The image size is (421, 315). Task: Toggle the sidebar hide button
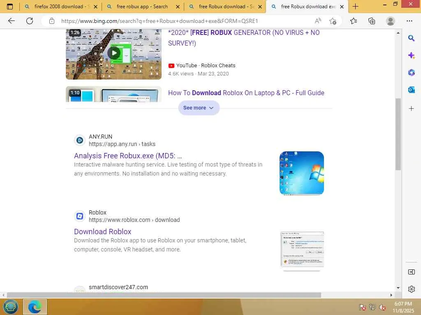coord(411,272)
